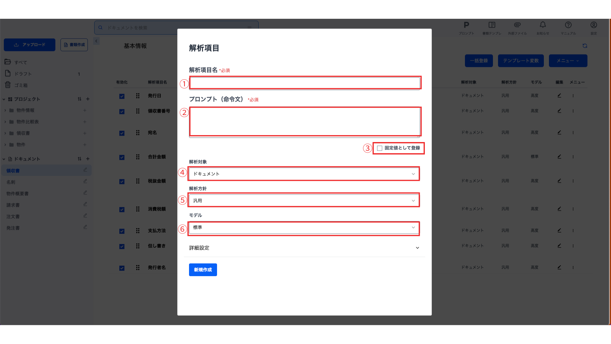
Task: Click the アップロード button
Action: 30,45
